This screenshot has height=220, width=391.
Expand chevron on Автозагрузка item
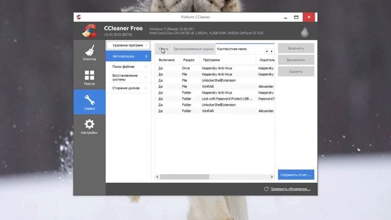click(146, 56)
